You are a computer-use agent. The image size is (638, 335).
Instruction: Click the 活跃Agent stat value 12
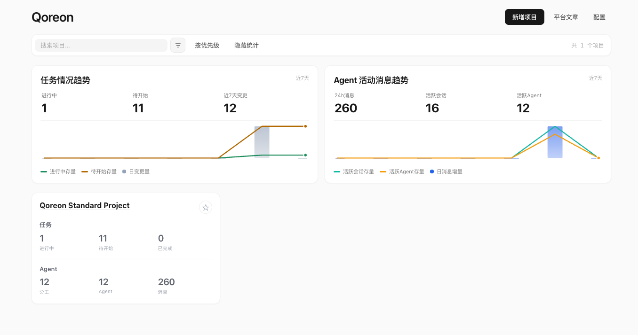coord(523,108)
